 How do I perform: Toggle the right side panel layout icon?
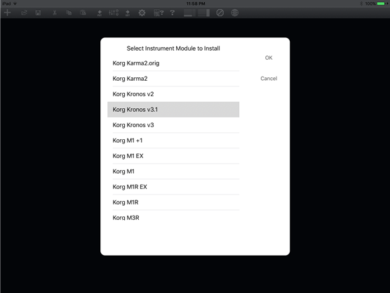(204, 13)
